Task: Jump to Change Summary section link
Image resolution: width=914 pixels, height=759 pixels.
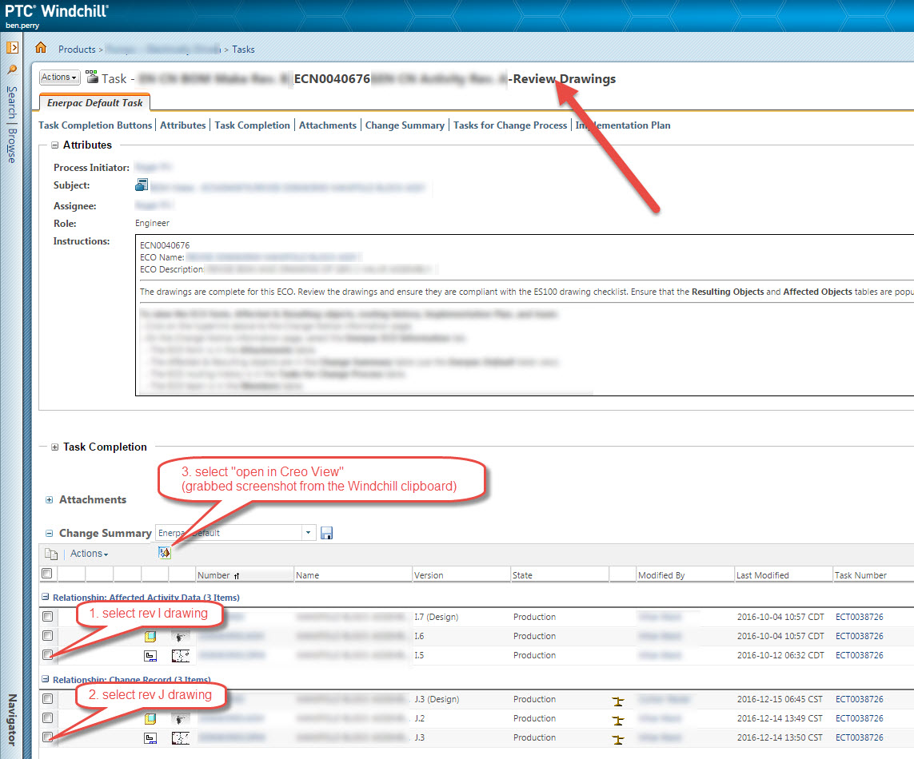Action: click(x=405, y=125)
